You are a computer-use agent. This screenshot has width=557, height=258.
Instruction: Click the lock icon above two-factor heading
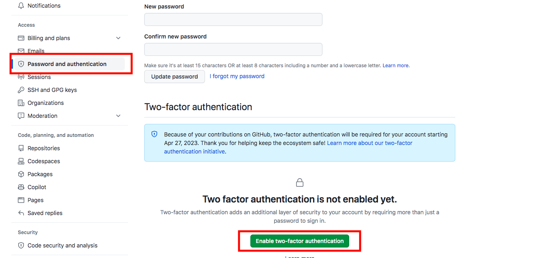pos(299,182)
